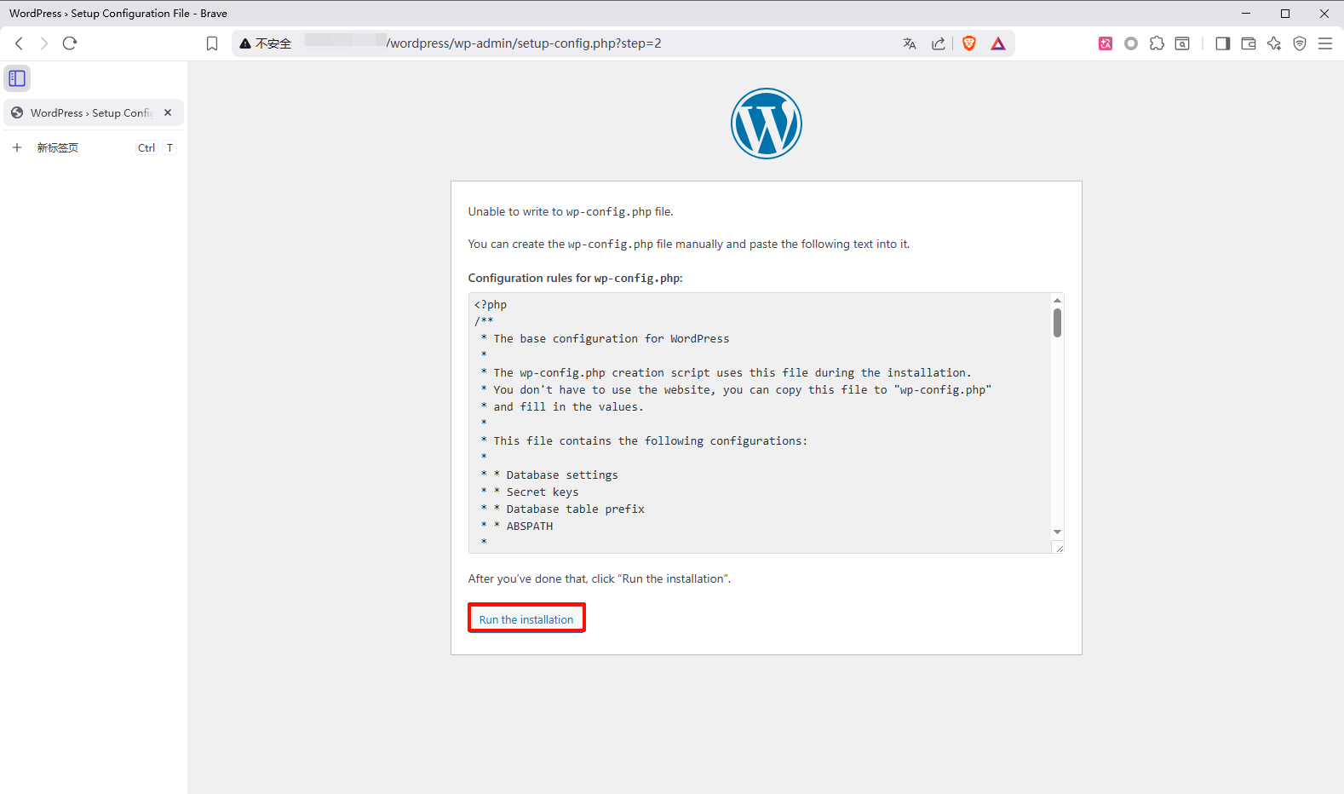Click the code box scrollbar down arrow
Screen dimensions: 1344x794
(x=1057, y=532)
